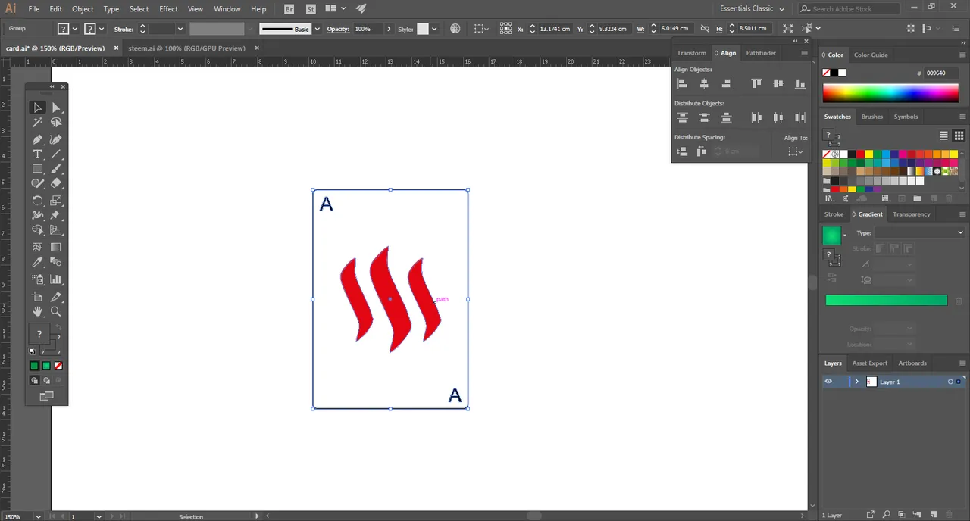Click Horizontal Align Center icon

coord(704,84)
